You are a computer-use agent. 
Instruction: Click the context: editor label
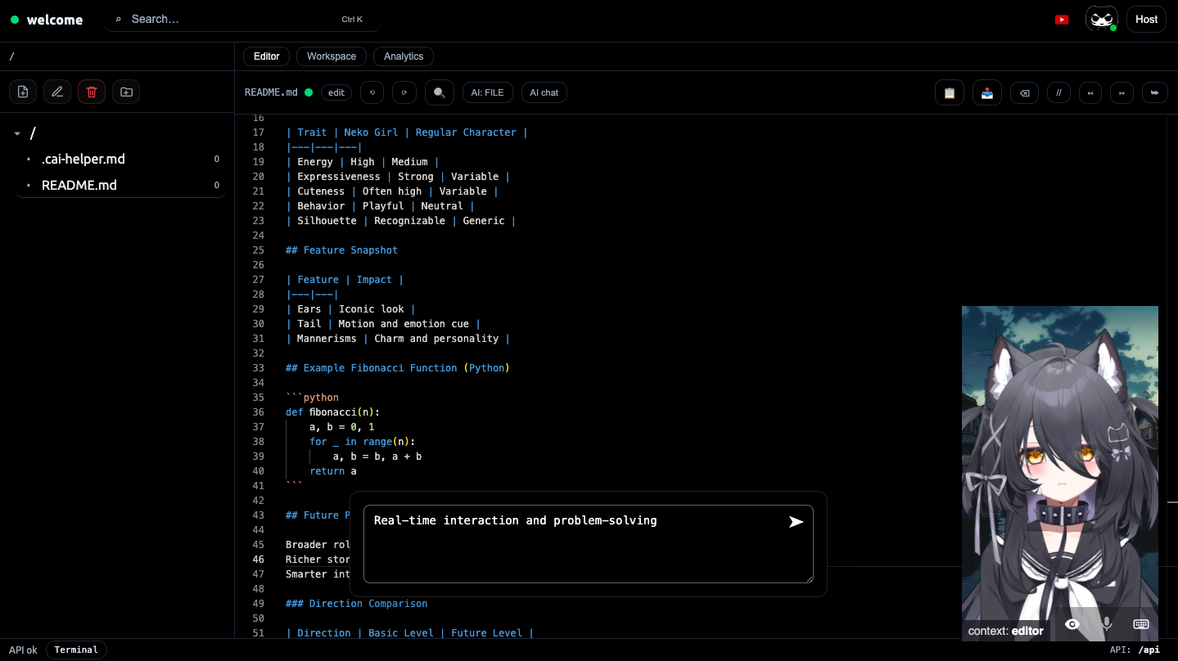pos(1006,631)
